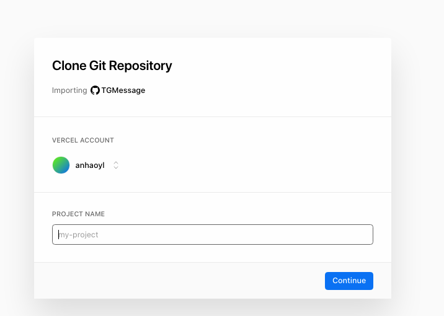
Task: Click the gray footer bar beside Continue
Action: tap(179, 281)
